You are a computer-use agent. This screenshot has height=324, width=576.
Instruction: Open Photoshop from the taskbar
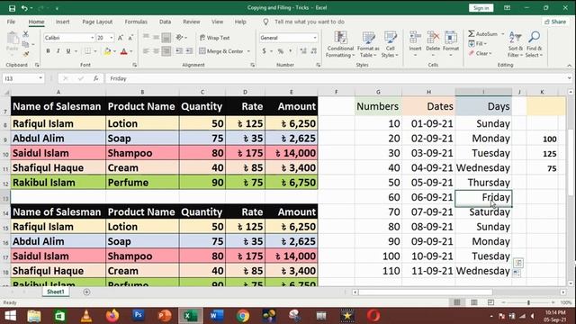click(139, 316)
